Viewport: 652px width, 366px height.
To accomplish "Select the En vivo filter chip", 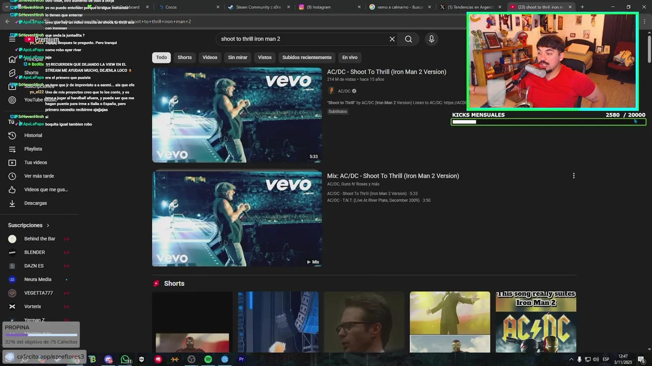I will tap(349, 57).
